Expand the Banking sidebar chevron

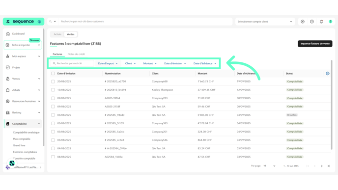pos(39,112)
